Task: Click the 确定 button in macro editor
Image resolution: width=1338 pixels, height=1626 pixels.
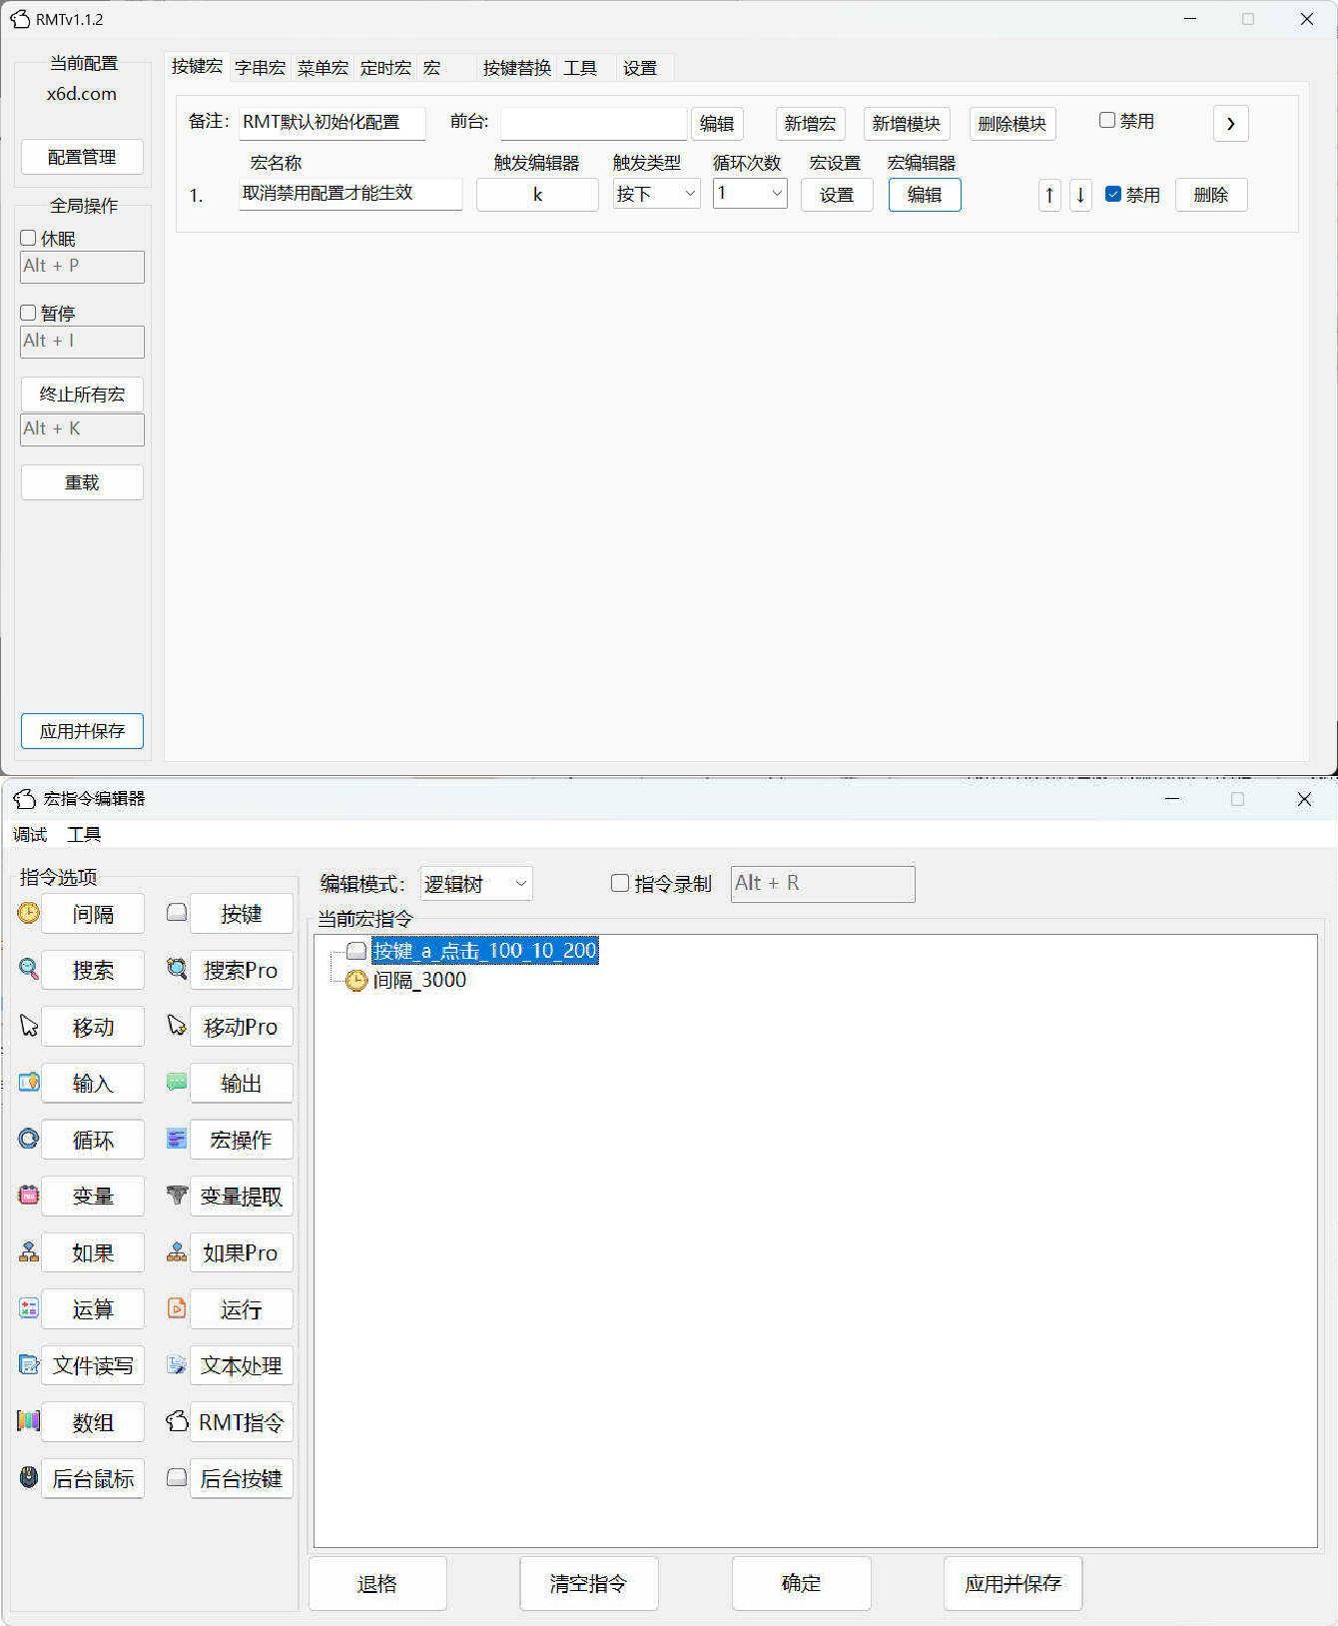Action: point(801,1583)
